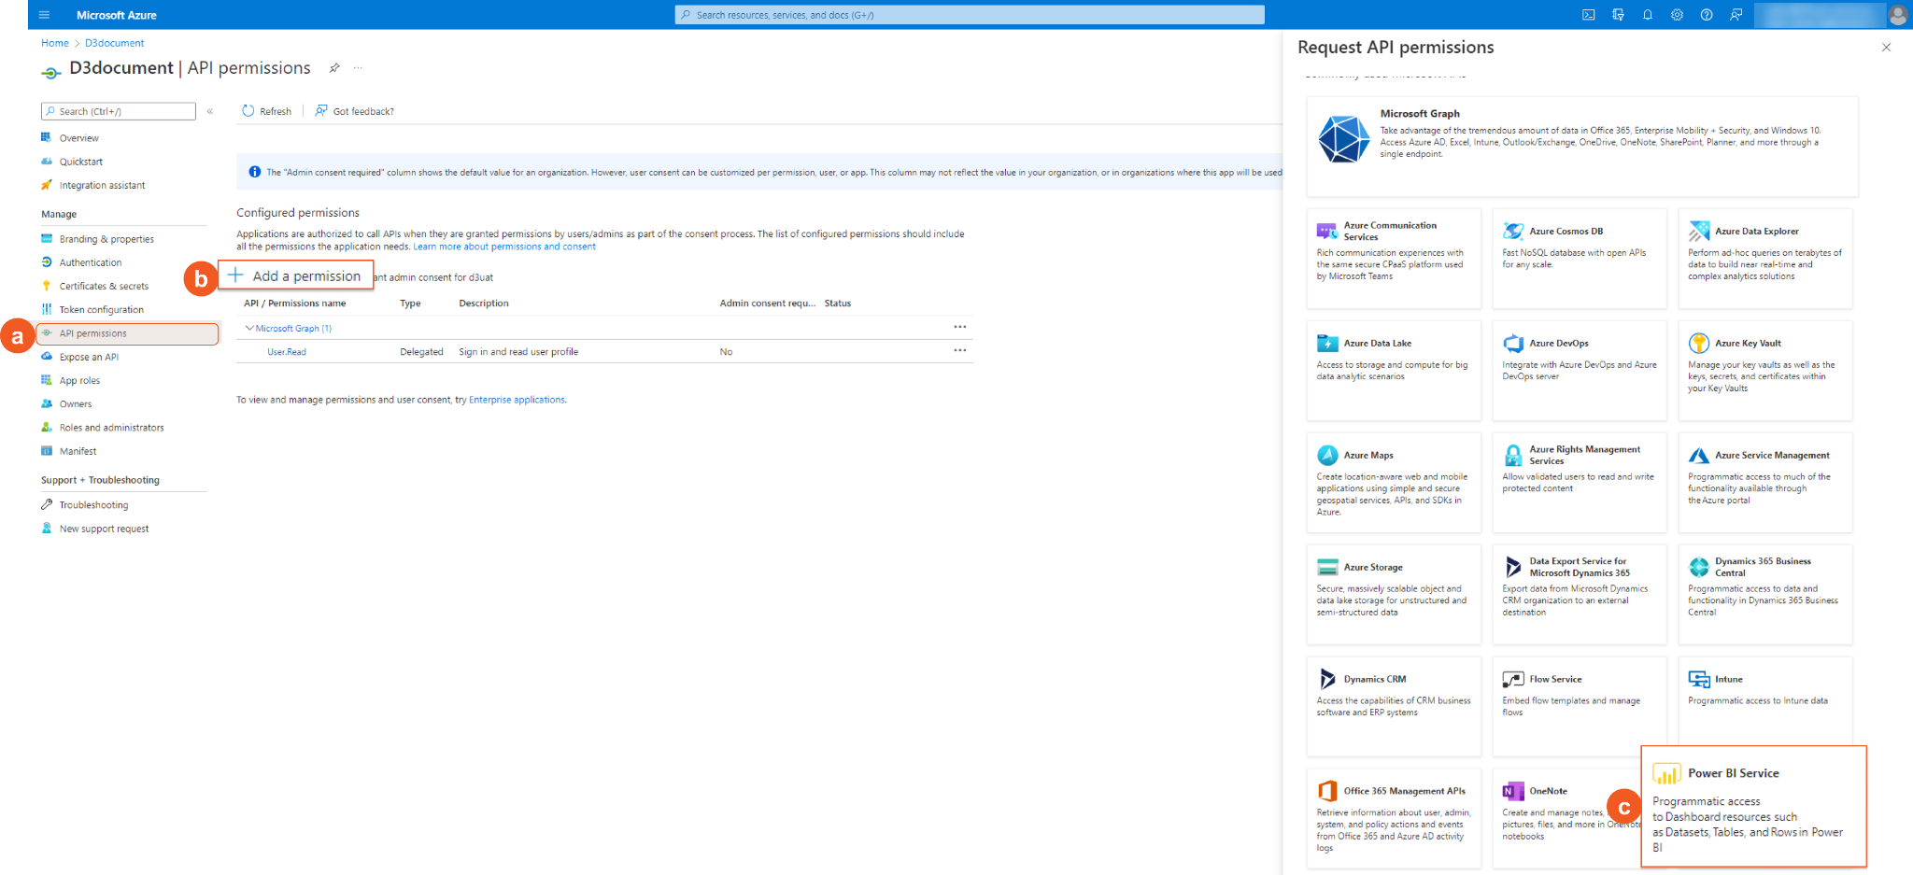Open the notifications bell
1913x875 pixels.
click(1648, 15)
